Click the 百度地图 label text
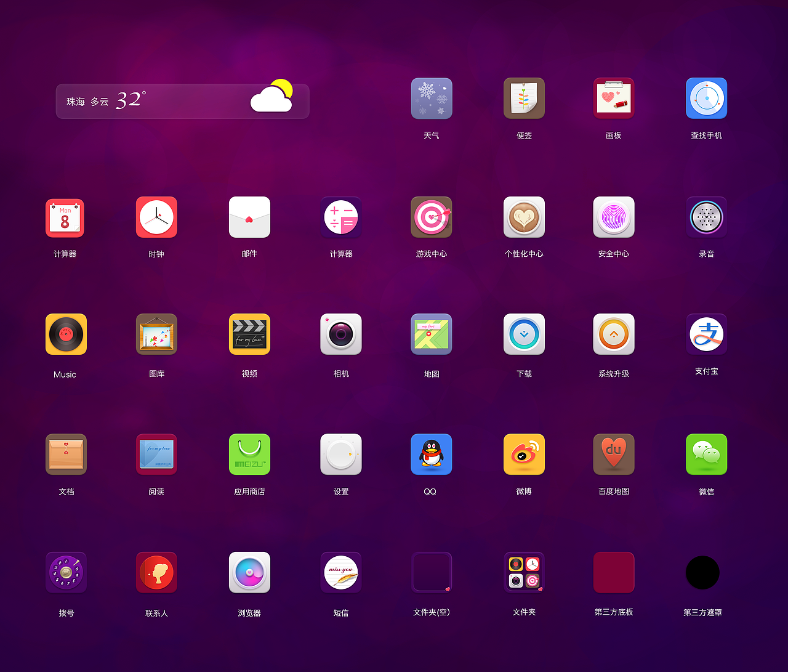788x672 pixels. (x=614, y=492)
